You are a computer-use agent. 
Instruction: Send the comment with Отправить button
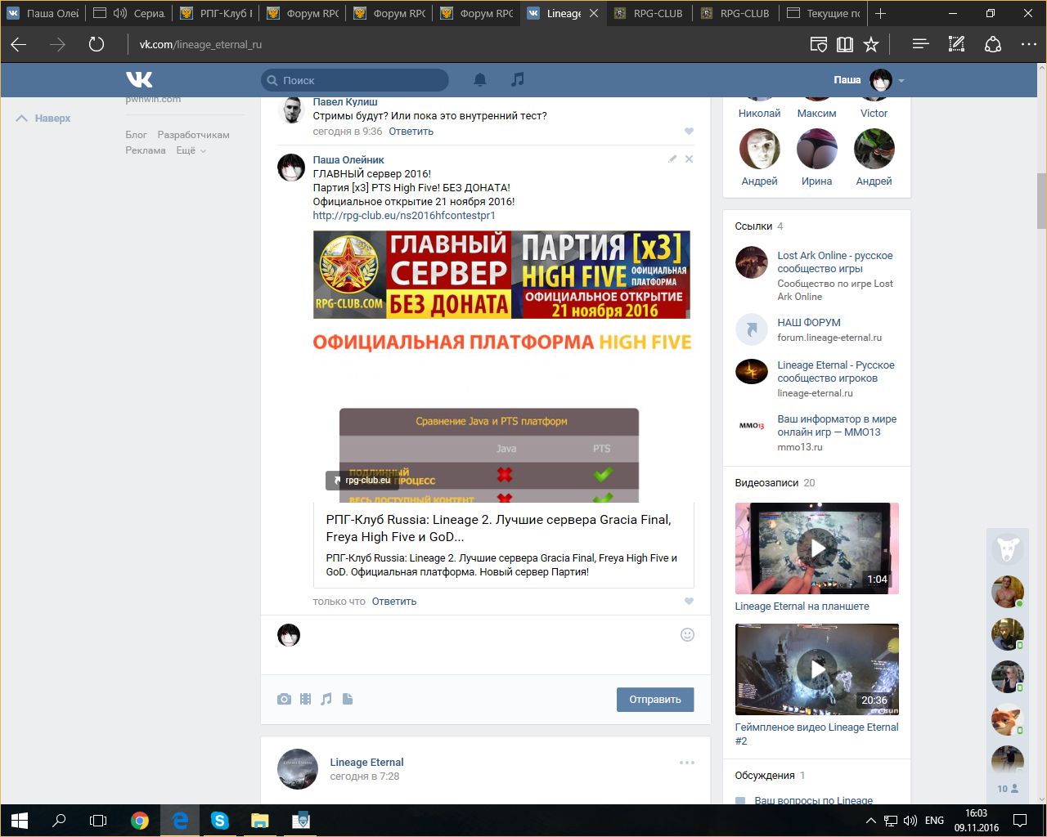[x=655, y=700]
